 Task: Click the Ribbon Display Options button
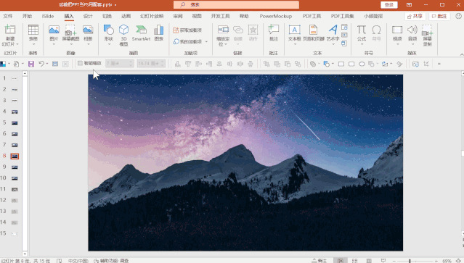[409, 5]
